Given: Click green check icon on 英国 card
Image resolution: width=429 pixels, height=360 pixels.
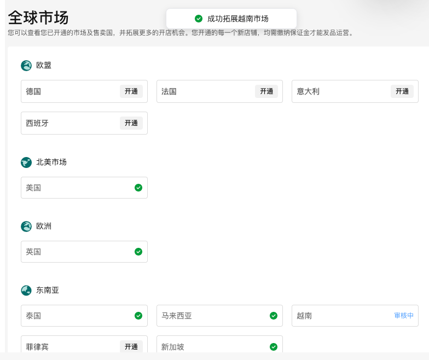Looking at the screenshot, I should [138, 252].
